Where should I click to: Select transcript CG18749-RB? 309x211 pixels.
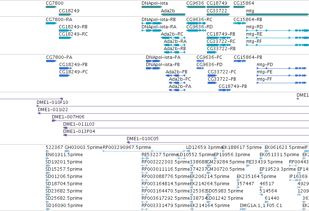(221, 34)
